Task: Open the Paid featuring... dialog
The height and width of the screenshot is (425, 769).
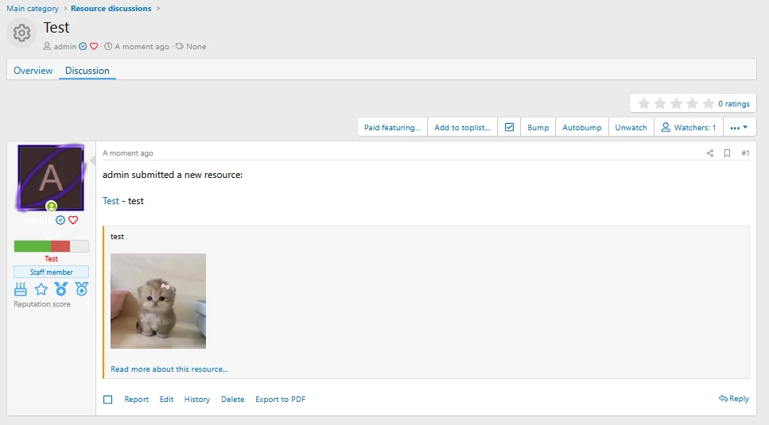Action: (x=392, y=127)
